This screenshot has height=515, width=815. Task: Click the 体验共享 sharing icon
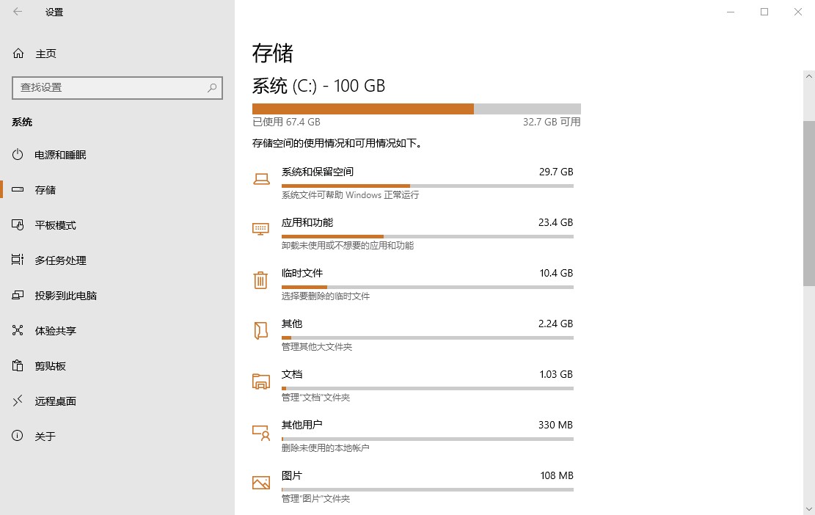[x=17, y=331]
